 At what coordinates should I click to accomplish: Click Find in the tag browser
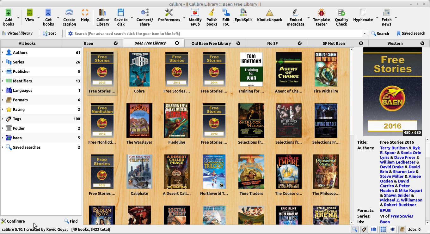click(71, 221)
